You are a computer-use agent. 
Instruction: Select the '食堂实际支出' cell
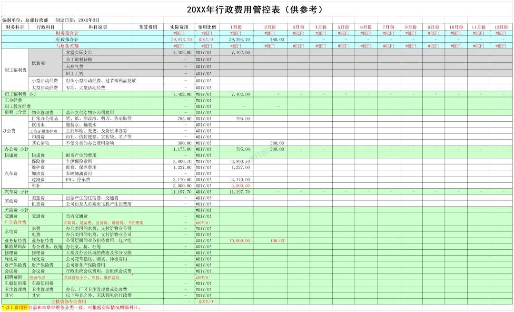tap(98, 52)
